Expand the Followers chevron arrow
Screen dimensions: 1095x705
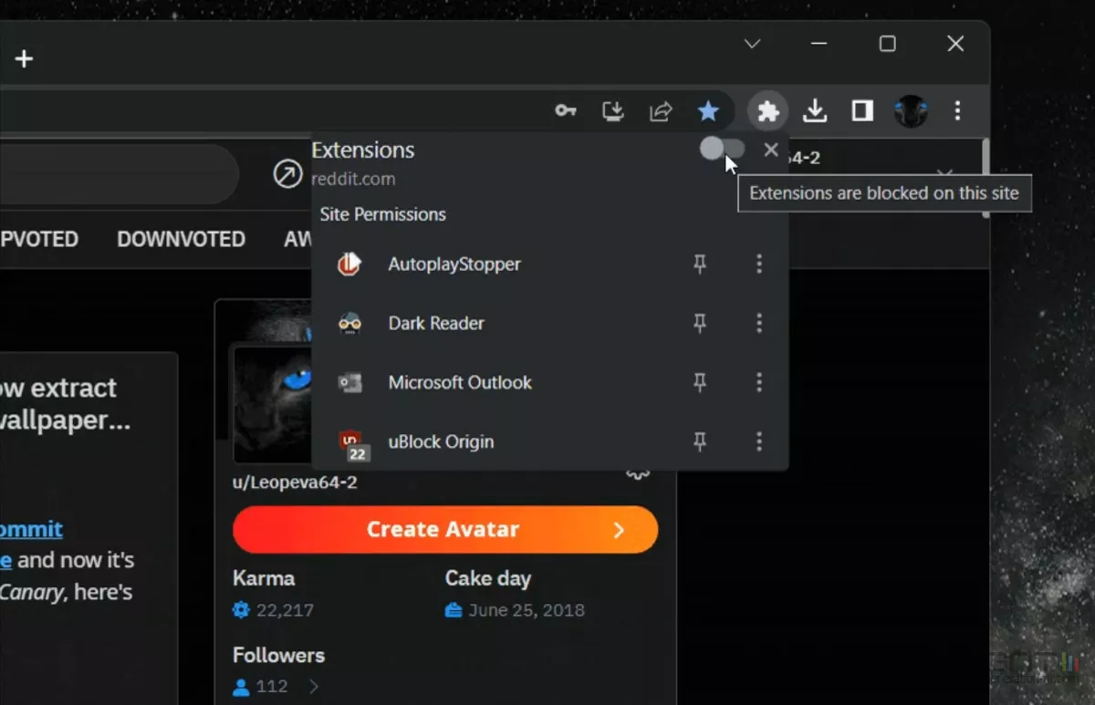314,687
